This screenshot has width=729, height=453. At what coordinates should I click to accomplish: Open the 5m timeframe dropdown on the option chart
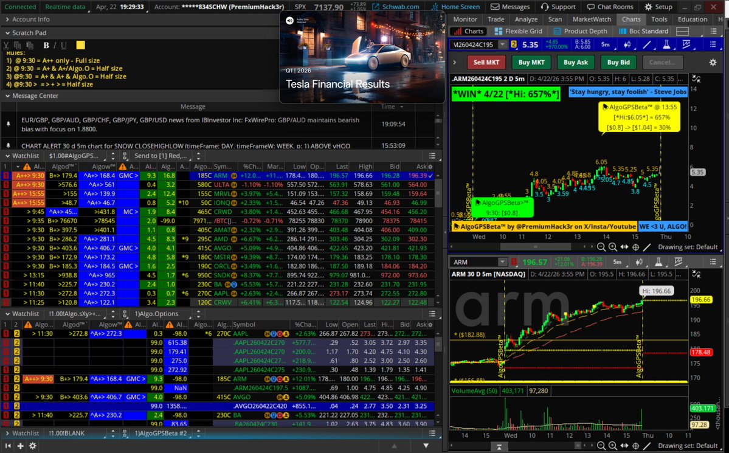pos(606,44)
